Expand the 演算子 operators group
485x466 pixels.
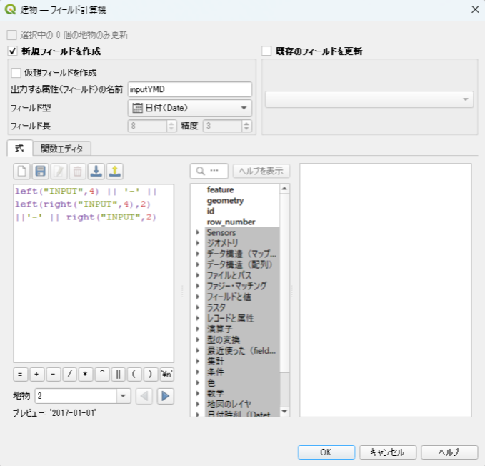click(198, 329)
